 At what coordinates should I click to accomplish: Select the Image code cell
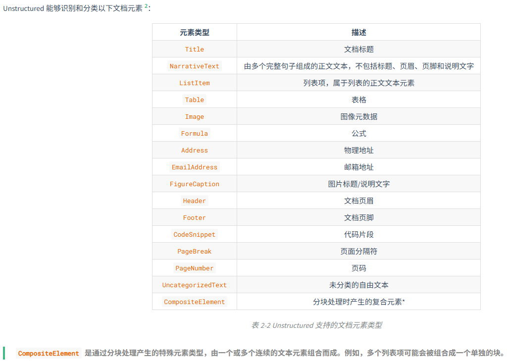tap(195, 117)
